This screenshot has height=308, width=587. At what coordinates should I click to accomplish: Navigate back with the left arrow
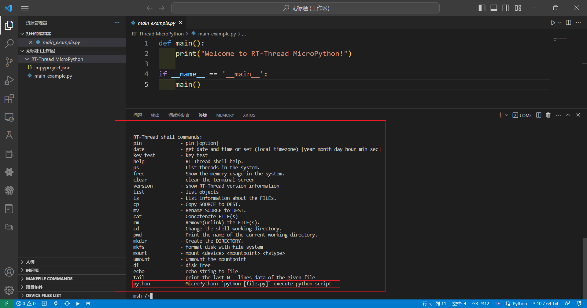coord(150,8)
